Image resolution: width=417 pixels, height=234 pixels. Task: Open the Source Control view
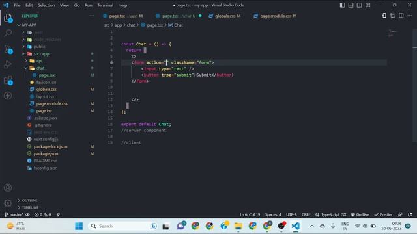(8, 49)
